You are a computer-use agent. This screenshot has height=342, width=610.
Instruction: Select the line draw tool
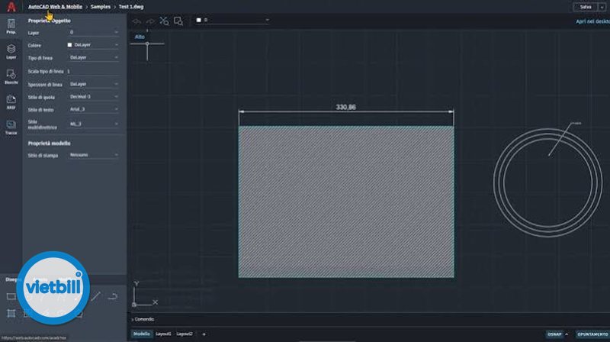(96, 296)
